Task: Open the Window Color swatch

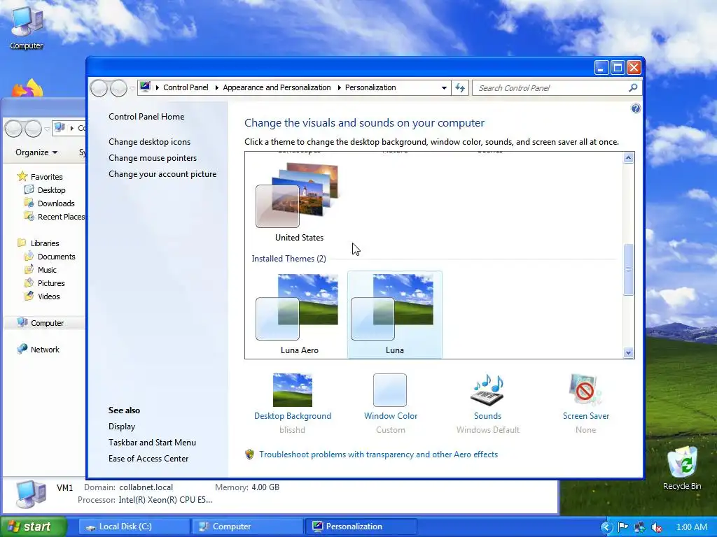Action: 389,390
